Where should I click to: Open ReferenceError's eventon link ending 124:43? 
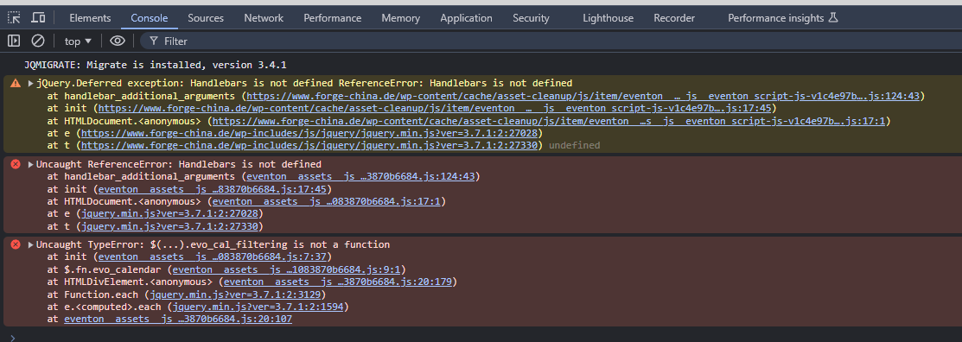pos(360,176)
